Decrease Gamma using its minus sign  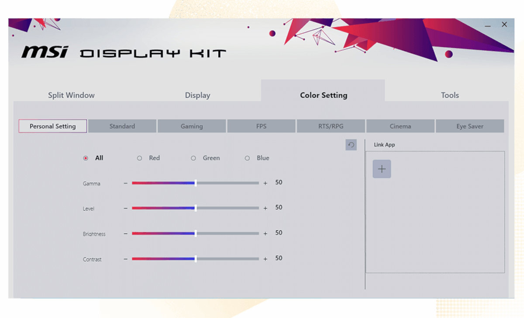[x=125, y=184]
